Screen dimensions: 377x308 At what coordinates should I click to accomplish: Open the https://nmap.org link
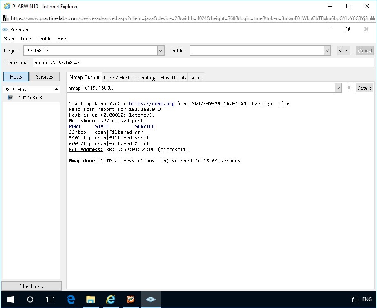pos(152,103)
